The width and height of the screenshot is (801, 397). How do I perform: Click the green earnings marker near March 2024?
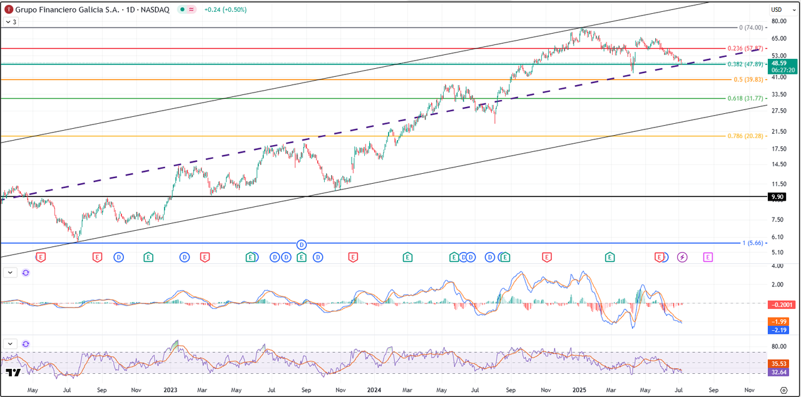point(407,257)
